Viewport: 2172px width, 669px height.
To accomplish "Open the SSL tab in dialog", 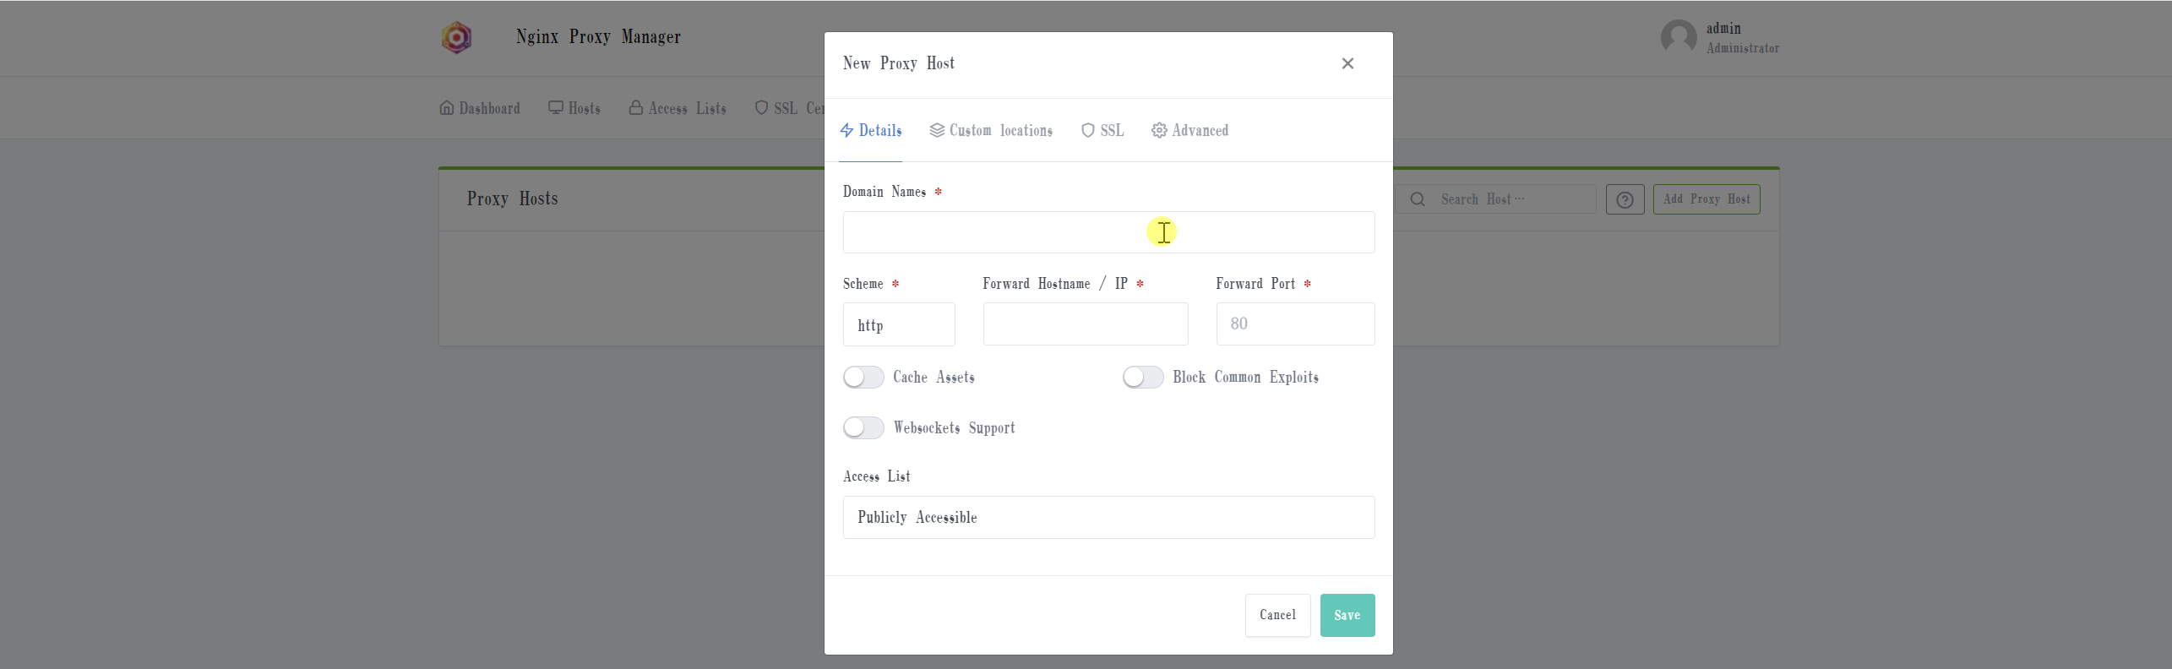I will click(1102, 131).
